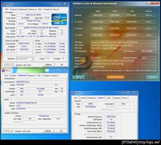The height and width of the screenshot is (145, 161).
Task: Click the Memory Latency 34.0 ns cell
Action: tap(148, 15)
